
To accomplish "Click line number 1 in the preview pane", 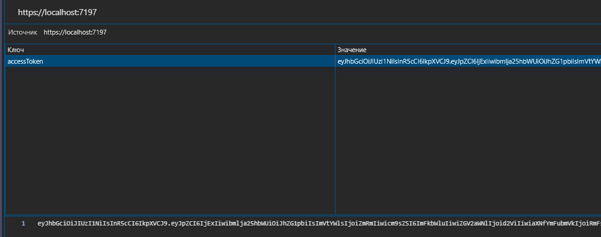I will pyautogui.click(x=23, y=224).
